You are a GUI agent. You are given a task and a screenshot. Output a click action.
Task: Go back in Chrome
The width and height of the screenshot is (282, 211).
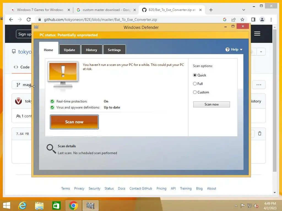(x=11, y=20)
